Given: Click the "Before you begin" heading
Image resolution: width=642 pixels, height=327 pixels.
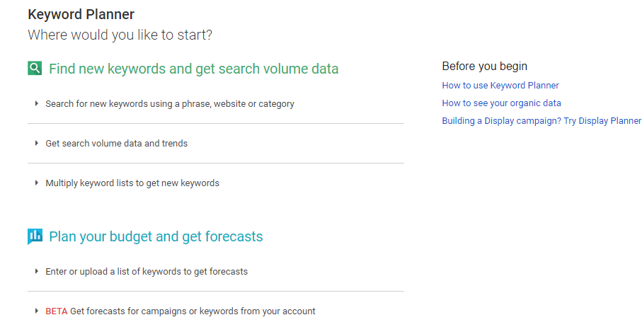Looking at the screenshot, I should [x=484, y=66].
